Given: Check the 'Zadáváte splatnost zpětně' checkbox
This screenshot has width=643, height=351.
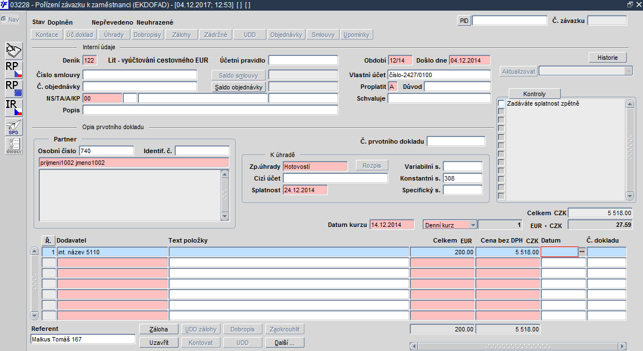Looking at the screenshot, I should click(501, 103).
